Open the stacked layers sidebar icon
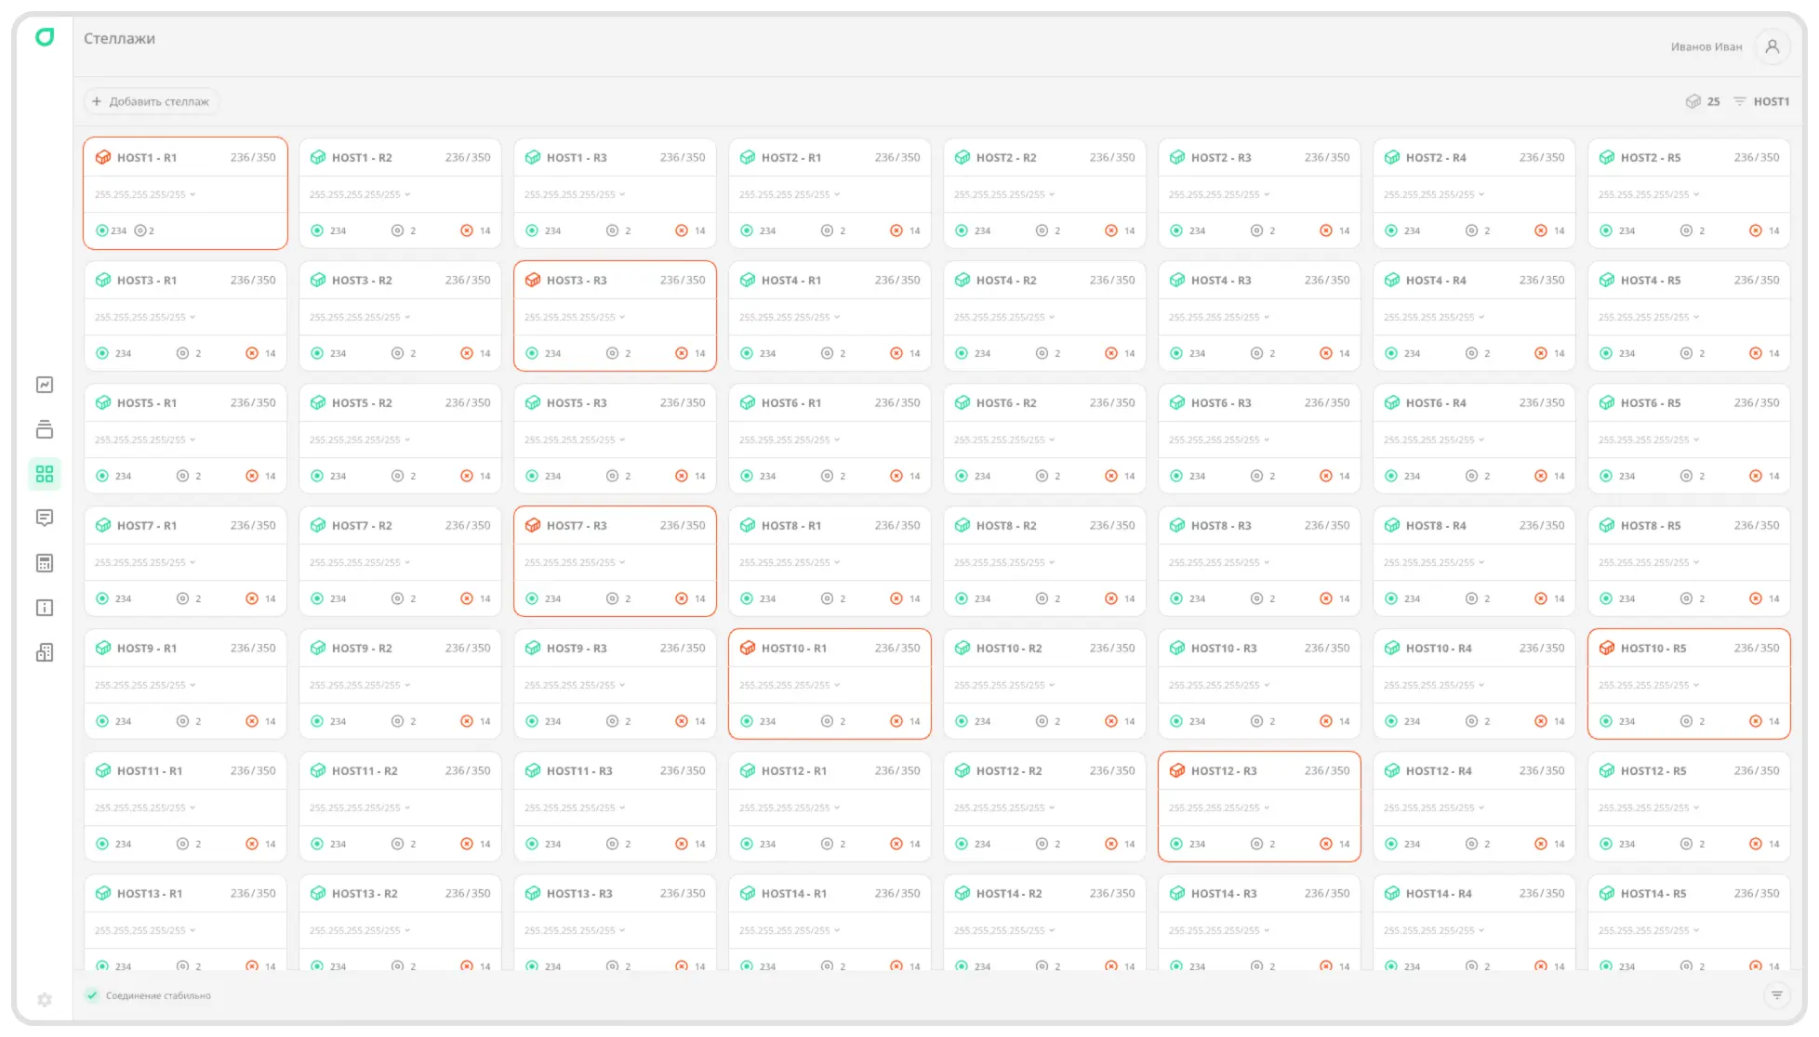Image resolution: width=1819 pixels, height=1037 pixels. [x=45, y=429]
